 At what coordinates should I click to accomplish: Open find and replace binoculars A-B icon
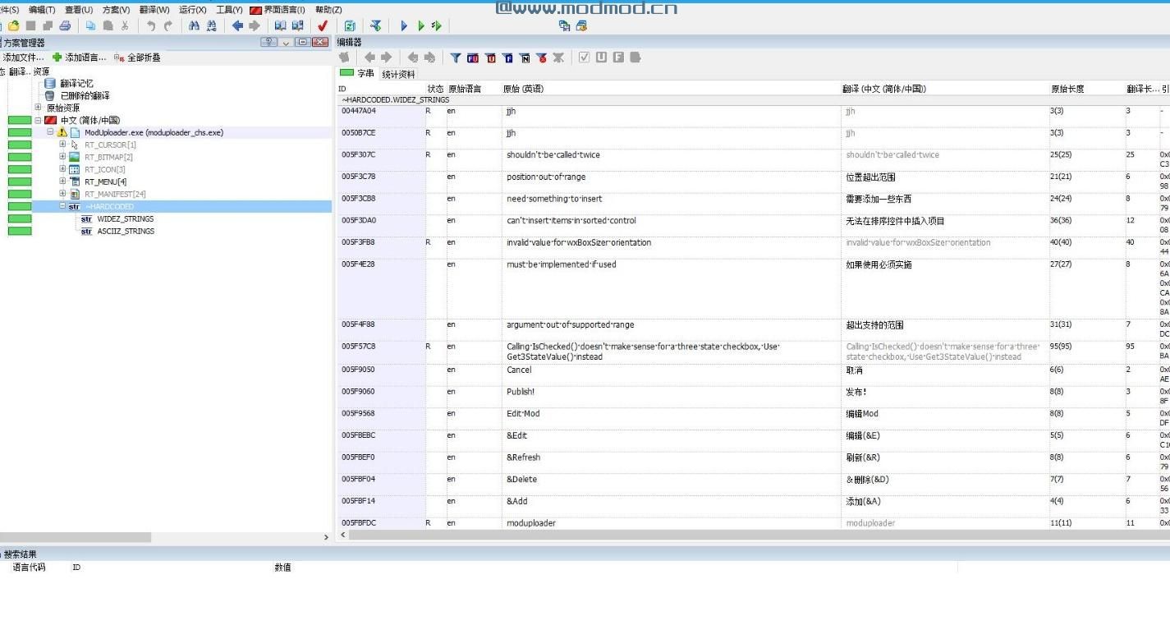212,26
